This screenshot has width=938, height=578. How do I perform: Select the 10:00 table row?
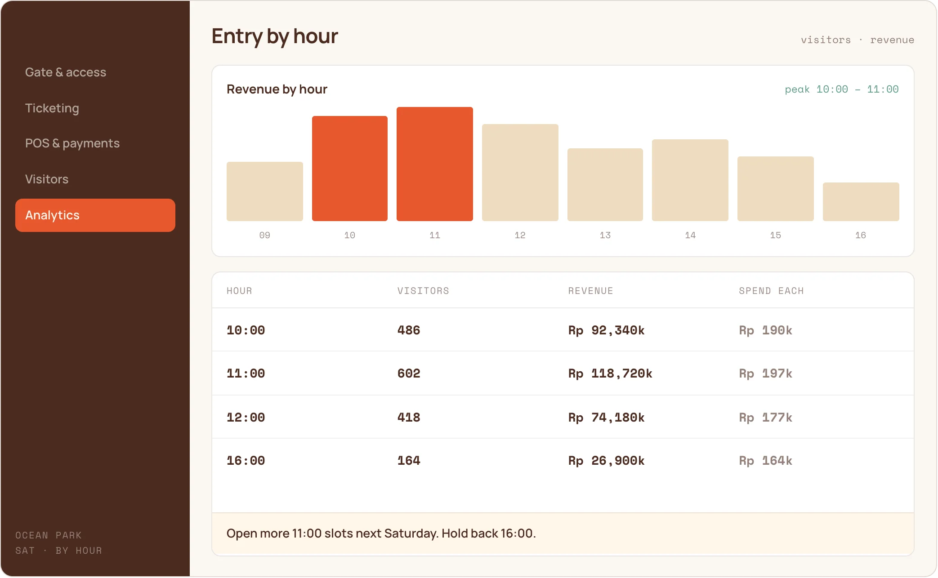563,330
